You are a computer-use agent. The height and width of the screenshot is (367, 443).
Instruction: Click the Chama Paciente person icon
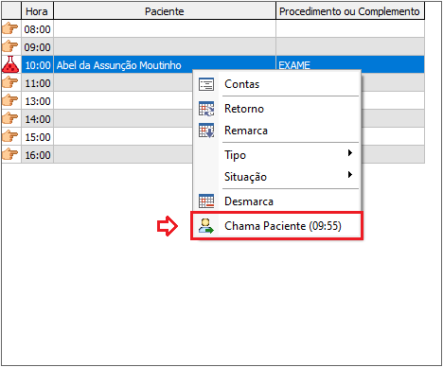coord(206,226)
